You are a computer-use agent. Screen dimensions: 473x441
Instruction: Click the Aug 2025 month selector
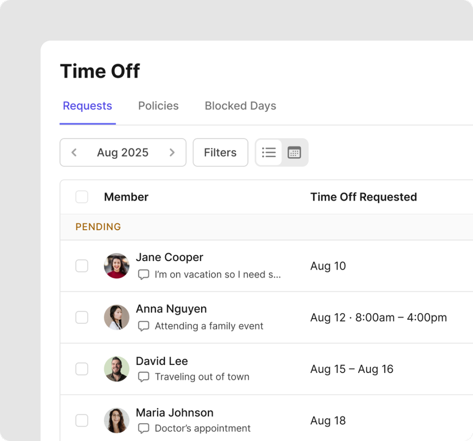click(123, 153)
